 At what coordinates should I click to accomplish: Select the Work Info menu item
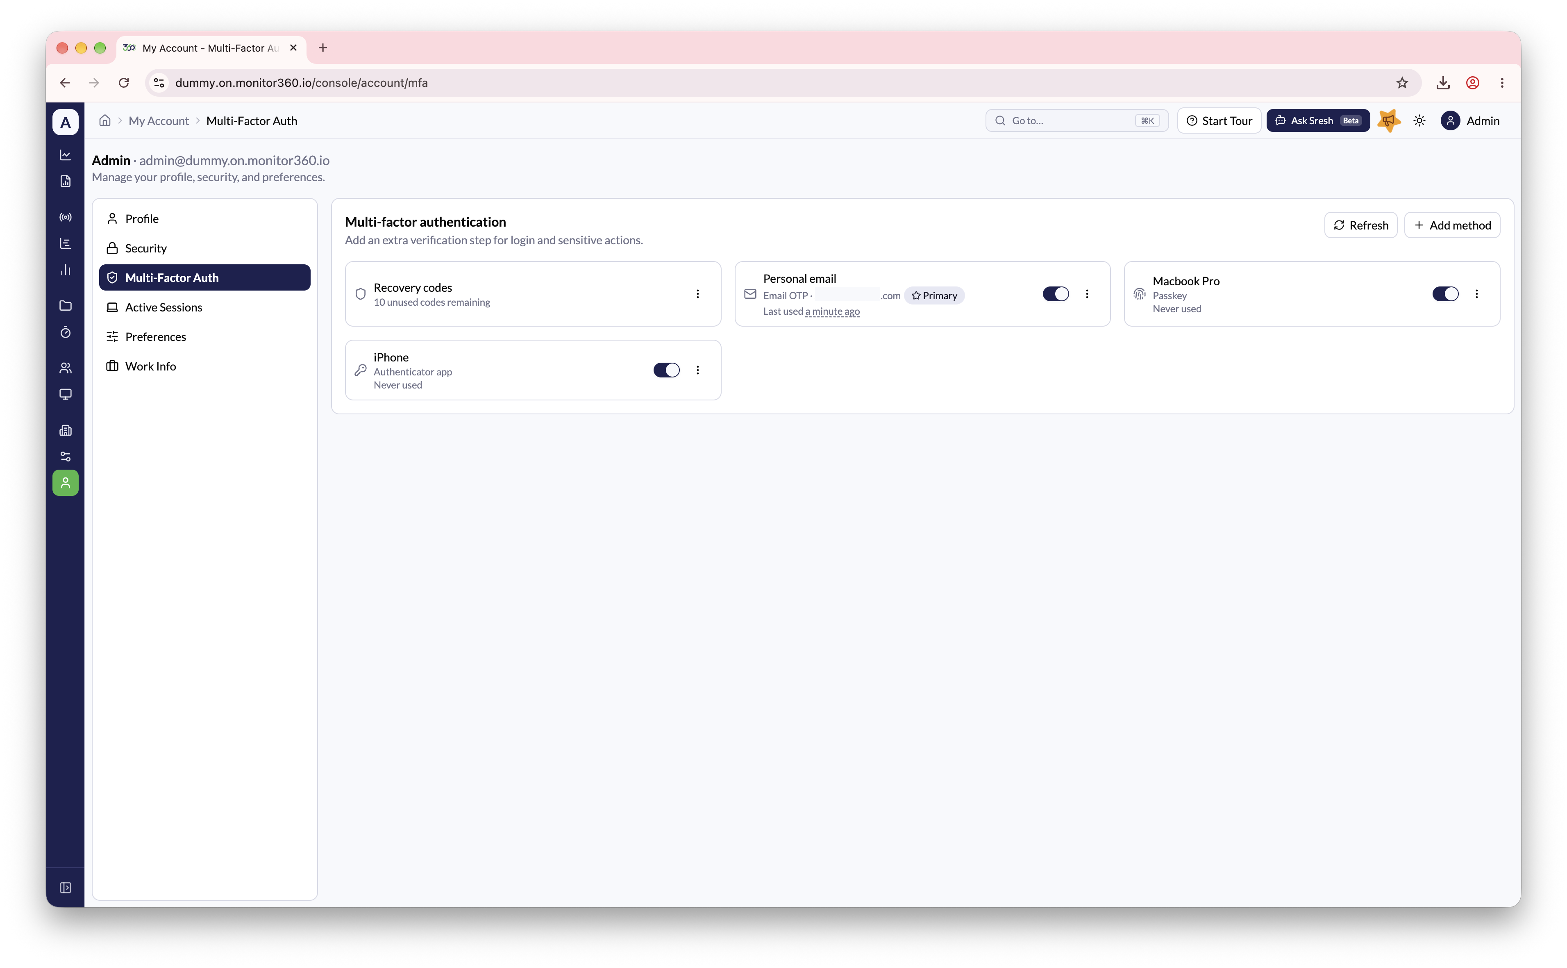click(x=205, y=366)
